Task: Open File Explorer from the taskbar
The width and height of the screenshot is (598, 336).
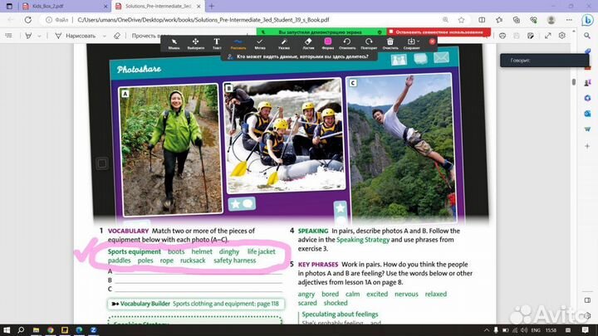Action: (x=36, y=330)
